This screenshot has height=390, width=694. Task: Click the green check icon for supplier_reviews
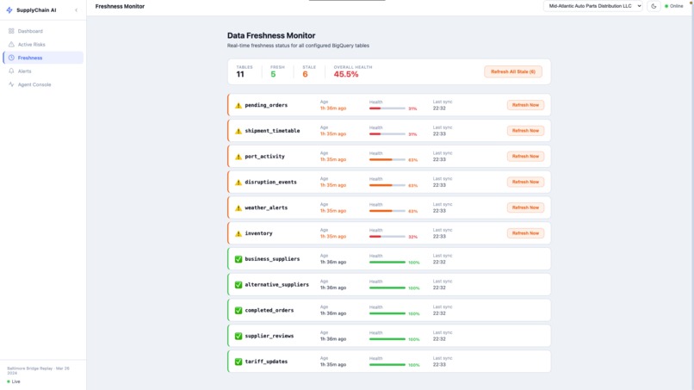point(239,336)
